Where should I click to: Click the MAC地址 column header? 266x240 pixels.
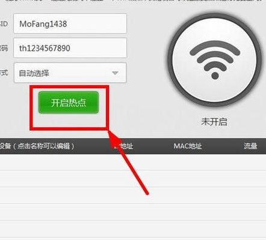click(188, 146)
